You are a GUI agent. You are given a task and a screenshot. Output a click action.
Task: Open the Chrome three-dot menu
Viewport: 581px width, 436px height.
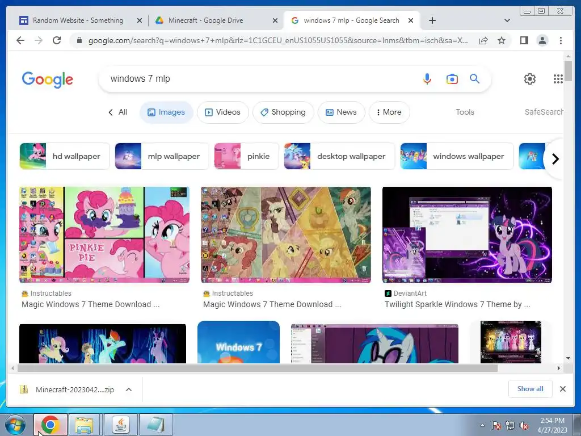(x=561, y=40)
